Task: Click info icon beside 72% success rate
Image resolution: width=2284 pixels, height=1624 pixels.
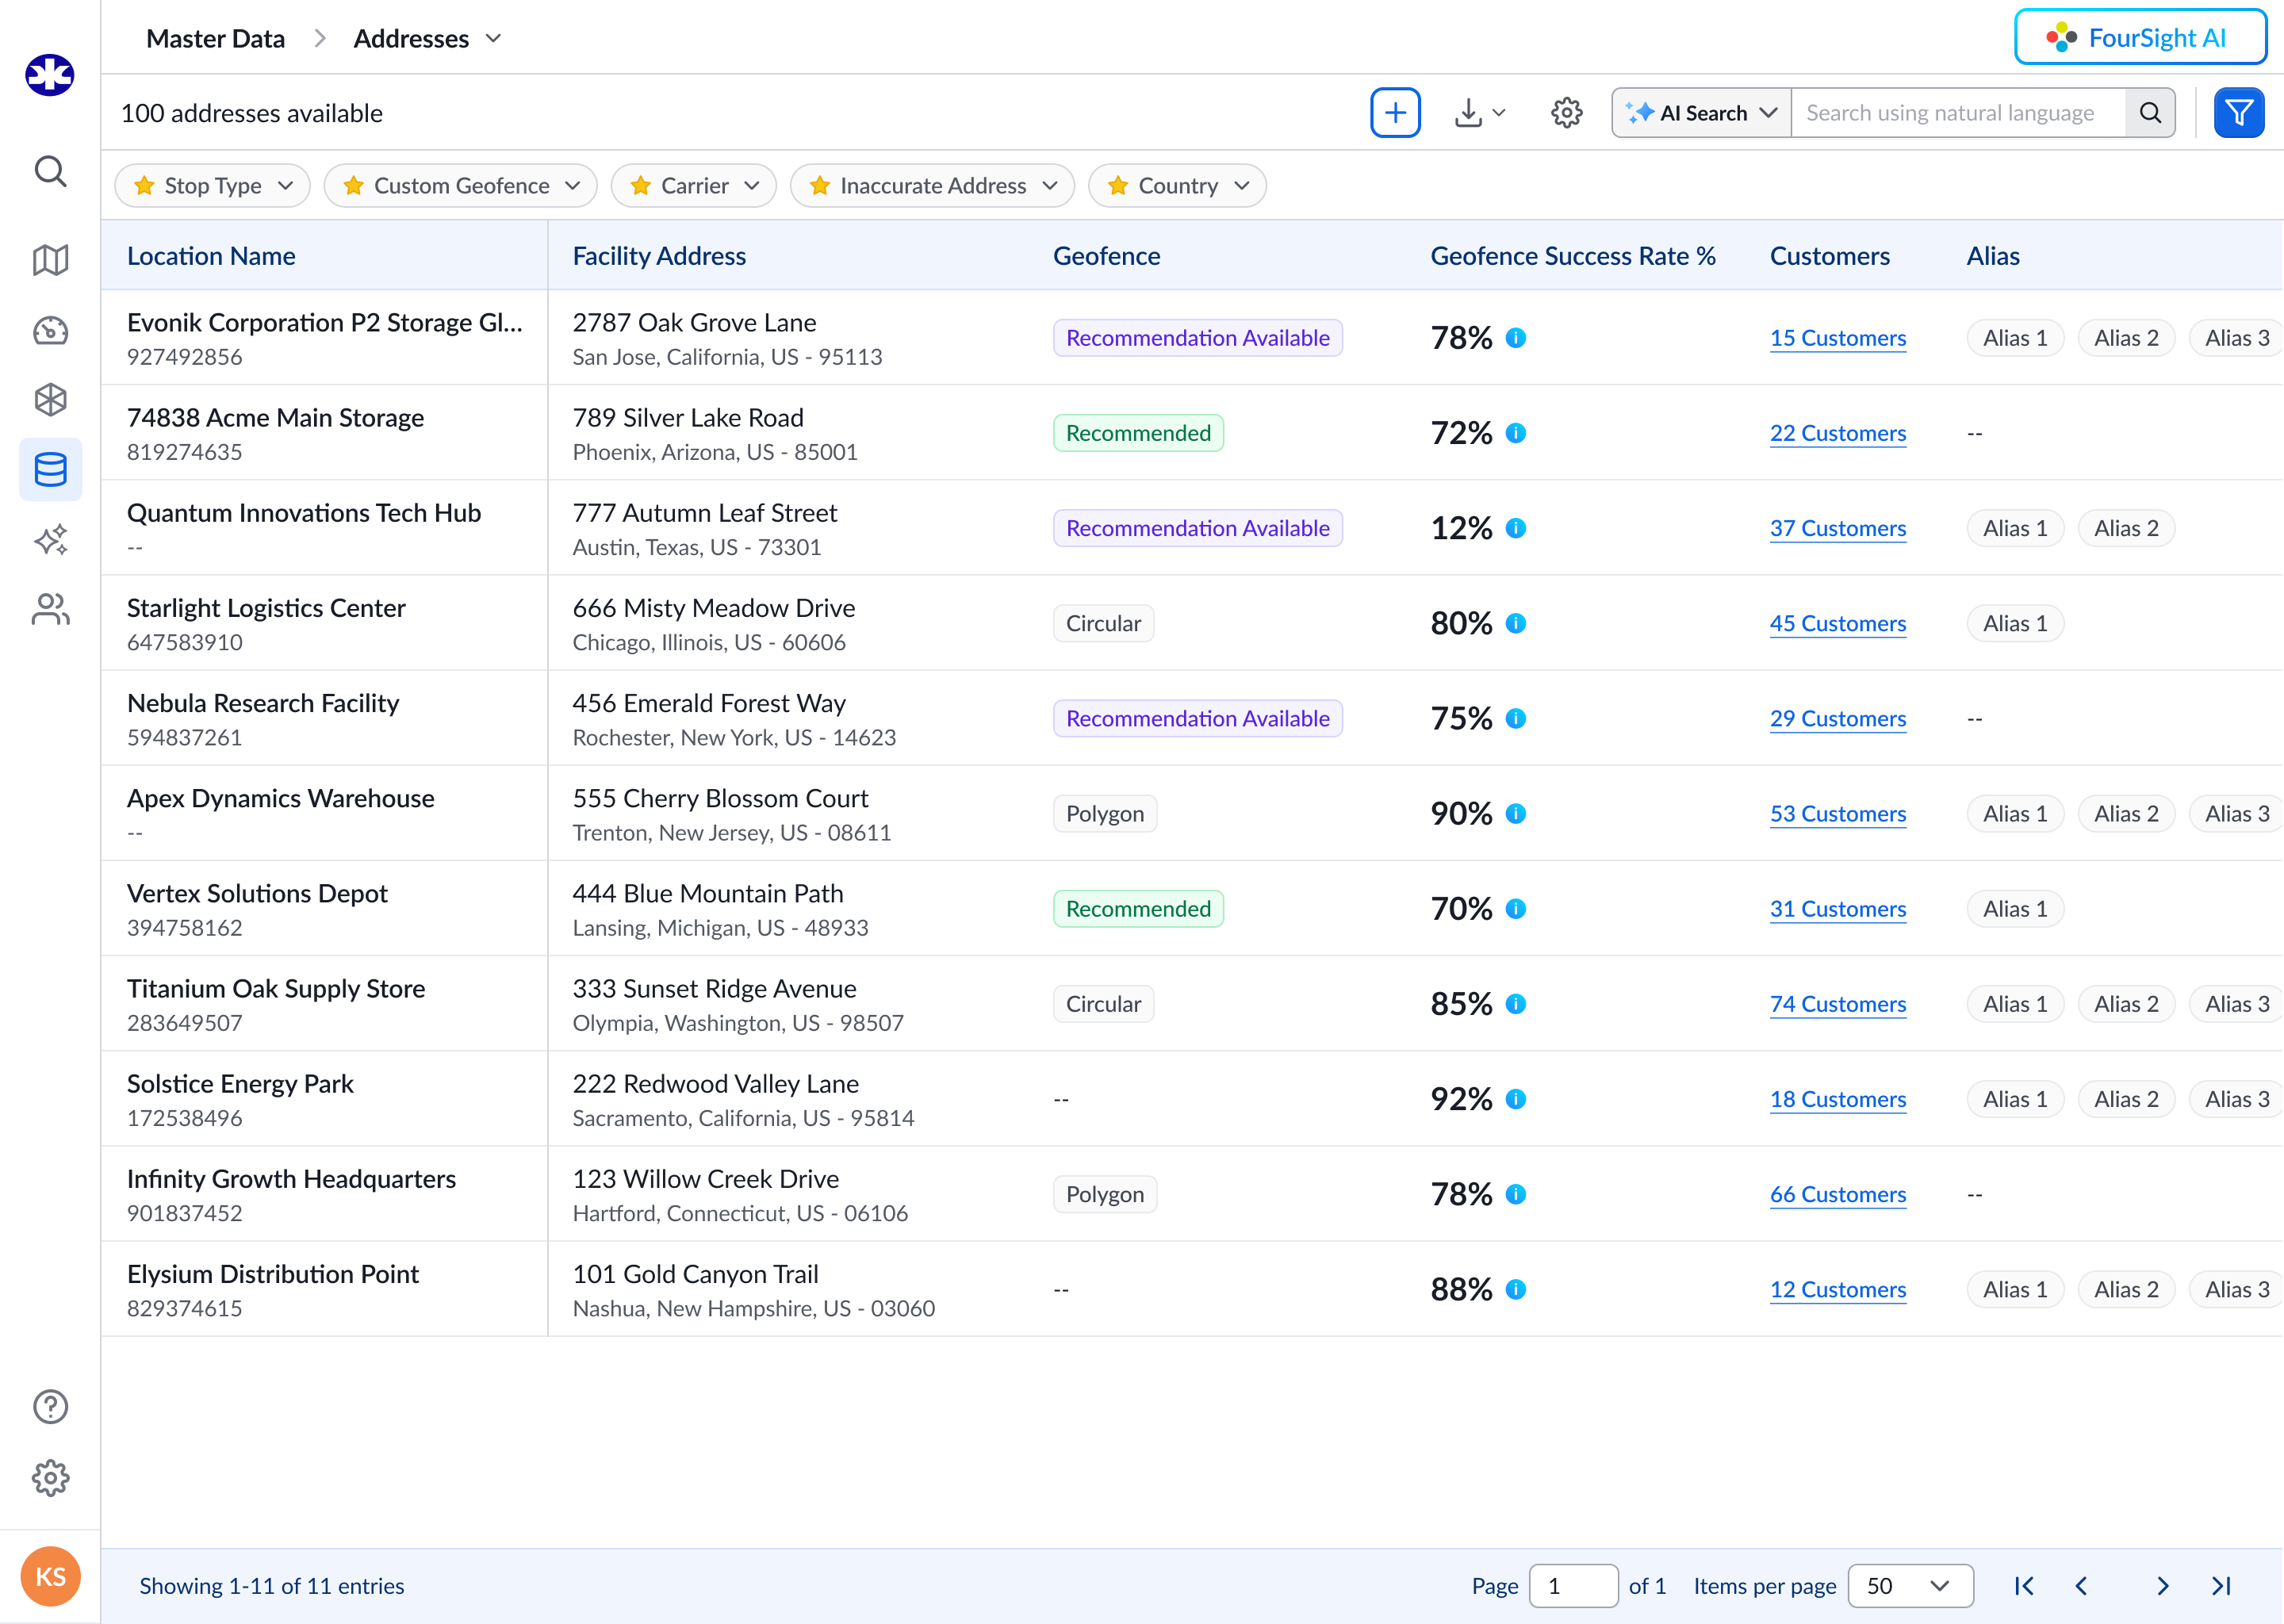Action: point(1516,433)
